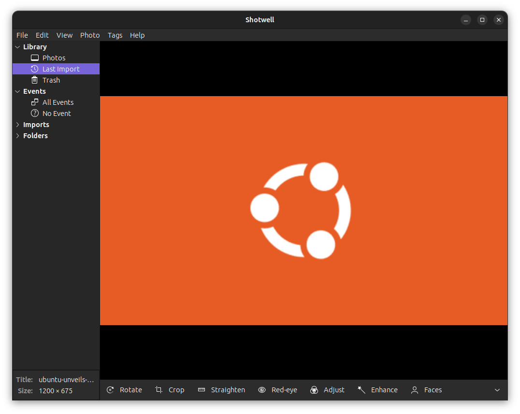The image size is (520, 414).
Task: Expand the Imports tree section
Action: [x=18, y=125]
